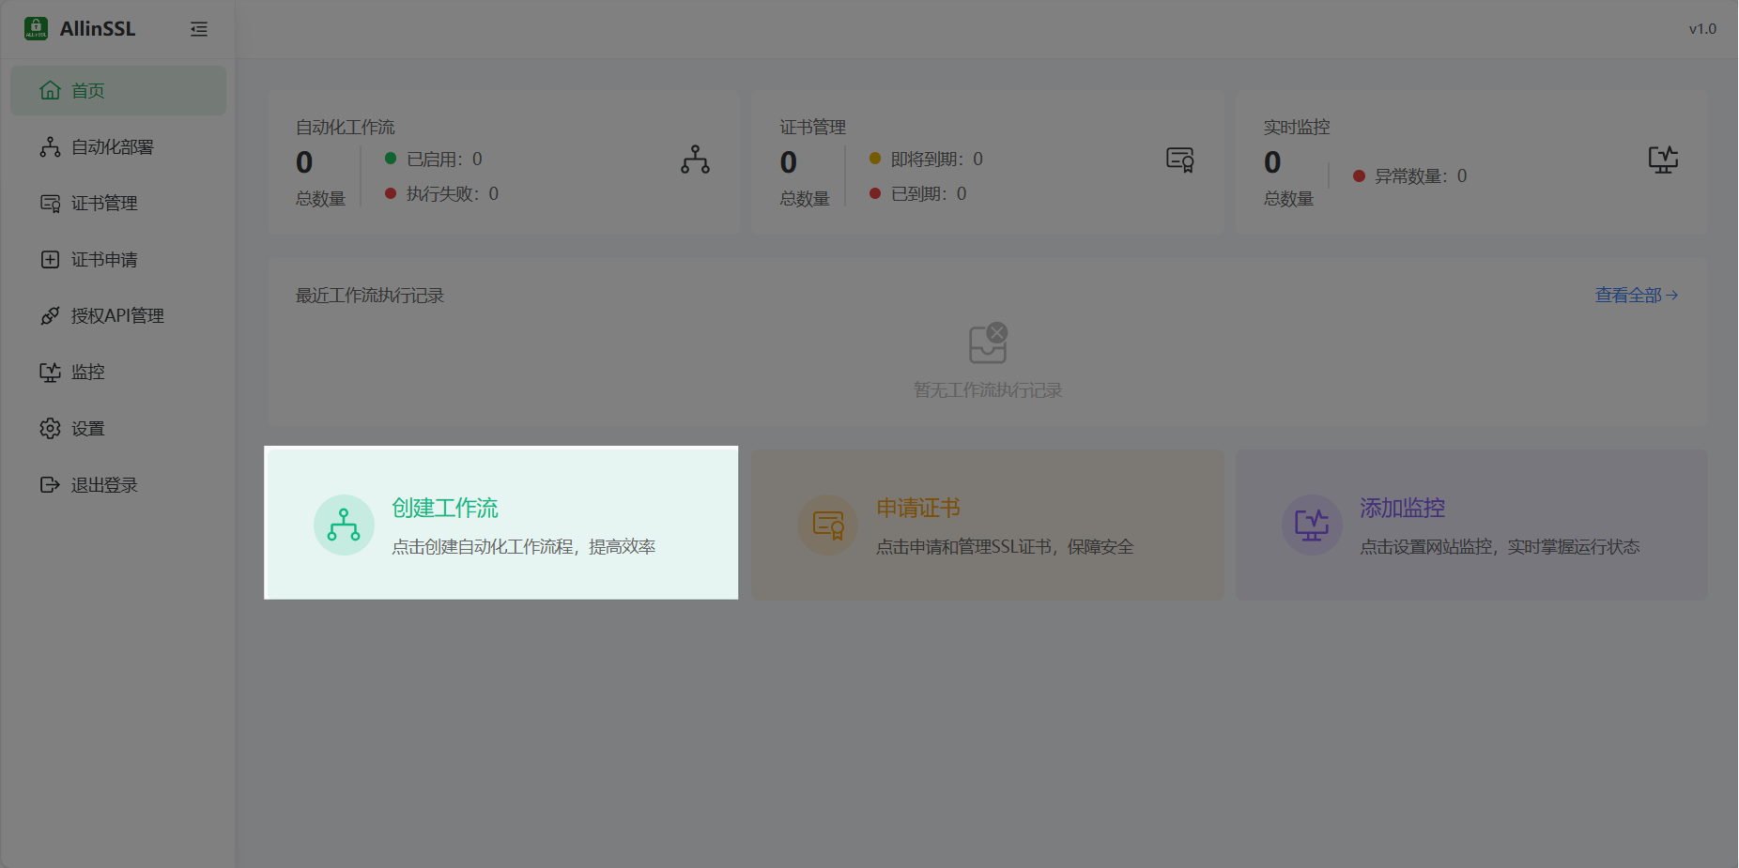Select the 授权API管理 link icon in sidebar
1739x868 pixels.
tap(50, 315)
